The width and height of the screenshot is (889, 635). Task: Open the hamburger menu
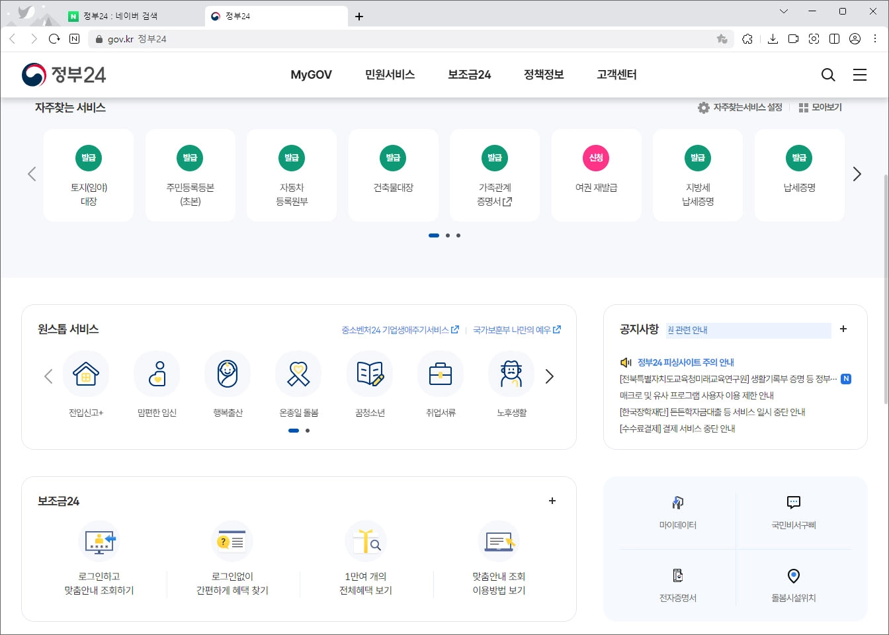(x=859, y=75)
